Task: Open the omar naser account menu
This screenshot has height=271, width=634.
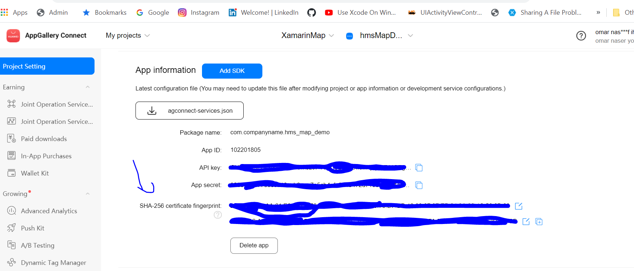Action: 614,36
